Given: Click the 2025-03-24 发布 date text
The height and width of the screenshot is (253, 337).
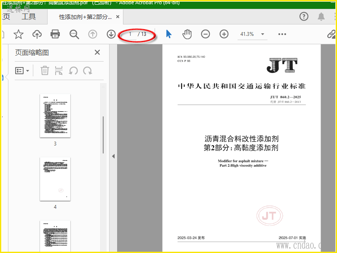Looking at the screenshot, I should point(191,238).
